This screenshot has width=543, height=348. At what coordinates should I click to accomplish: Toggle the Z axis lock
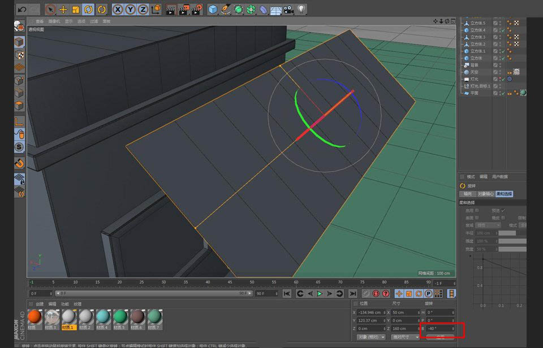click(x=143, y=10)
